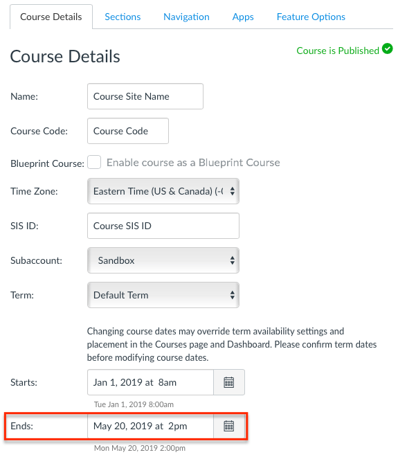
Task: Click the Name input field
Action: click(145, 96)
